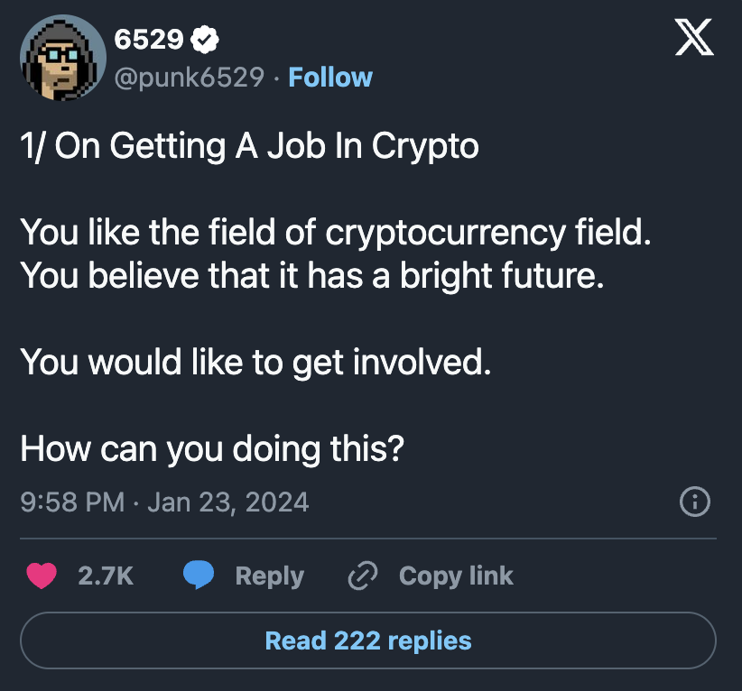Click the "On Getting A Job In Crypto" line
This screenshot has width=742, height=691.
pyautogui.click(x=249, y=146)
